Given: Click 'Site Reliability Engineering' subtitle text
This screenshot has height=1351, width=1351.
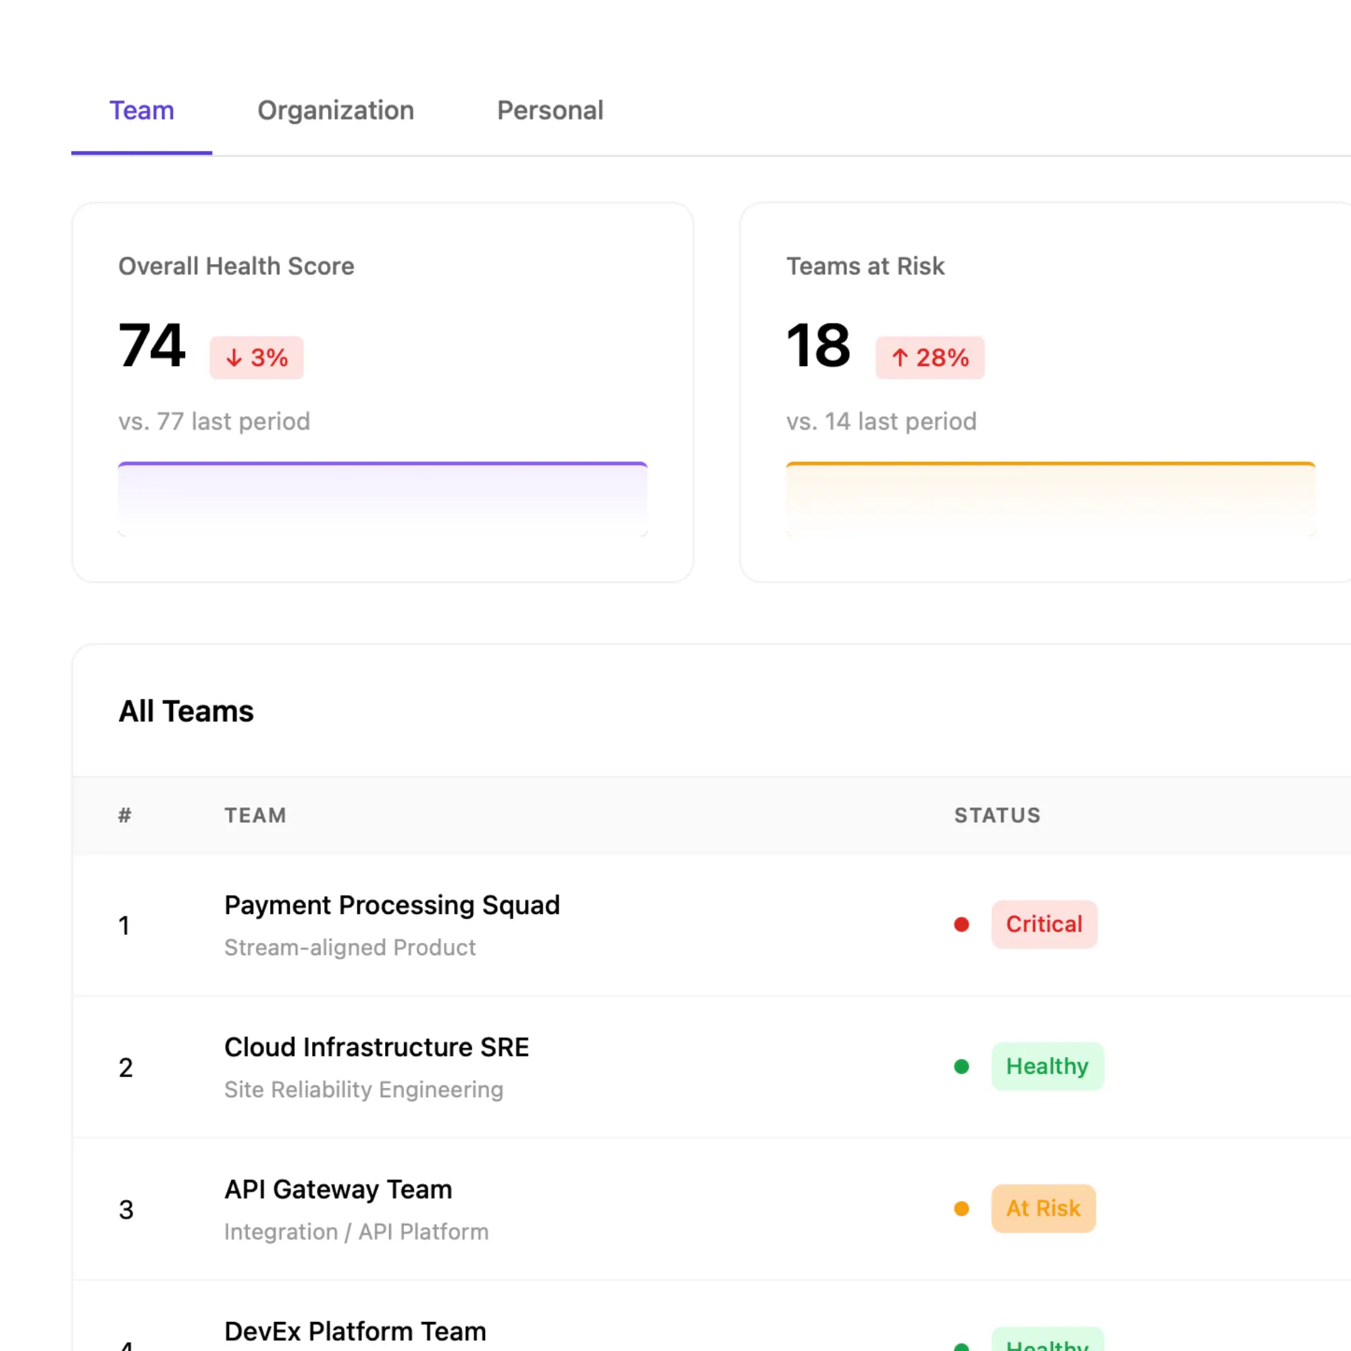Looking at the screenshot, I should (363, 1090).
